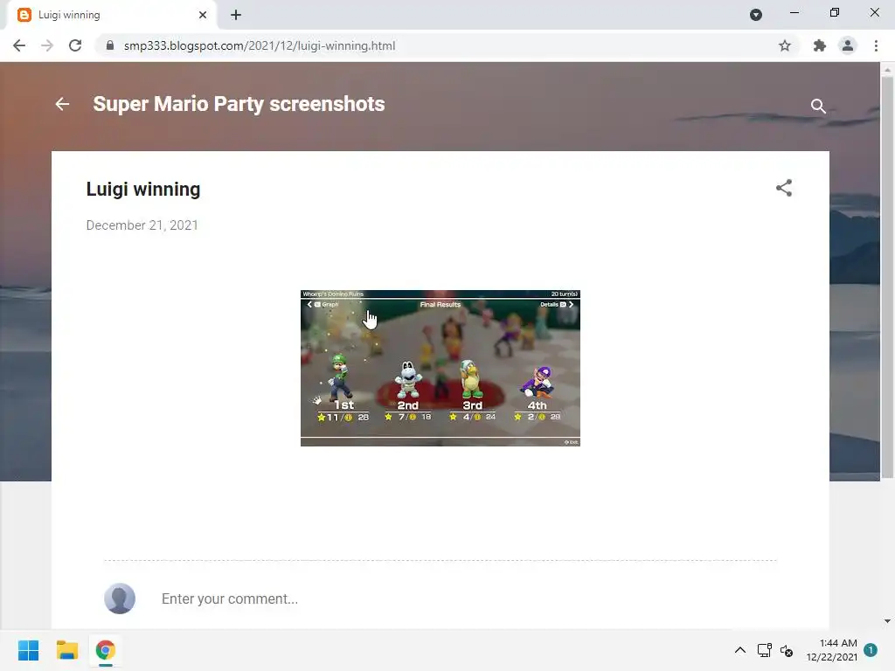Share the post via share icon
Image resolution: width=895 pixels, height=671 pixels.
pyautogui.click(x=784, y=188)
